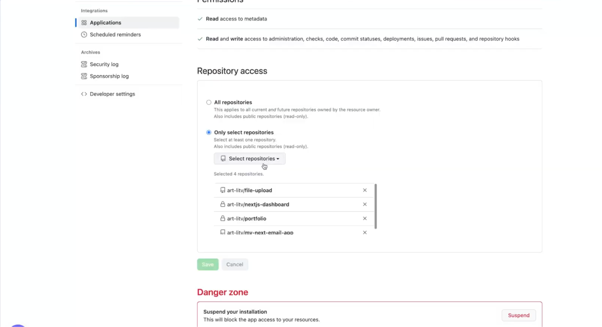
Task: Go to Scheduled reminders in sidebar
Action: [115, 35]
